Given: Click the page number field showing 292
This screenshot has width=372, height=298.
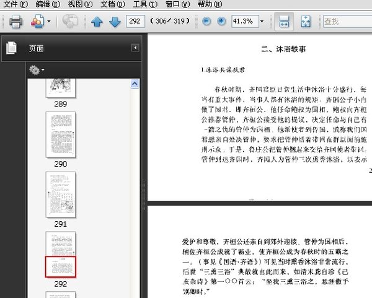Looking at the screenshot, I should click(135, 21).
